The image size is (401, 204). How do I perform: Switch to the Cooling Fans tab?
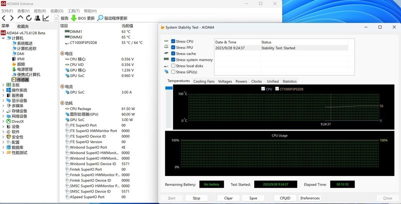[x=204, y=81]
